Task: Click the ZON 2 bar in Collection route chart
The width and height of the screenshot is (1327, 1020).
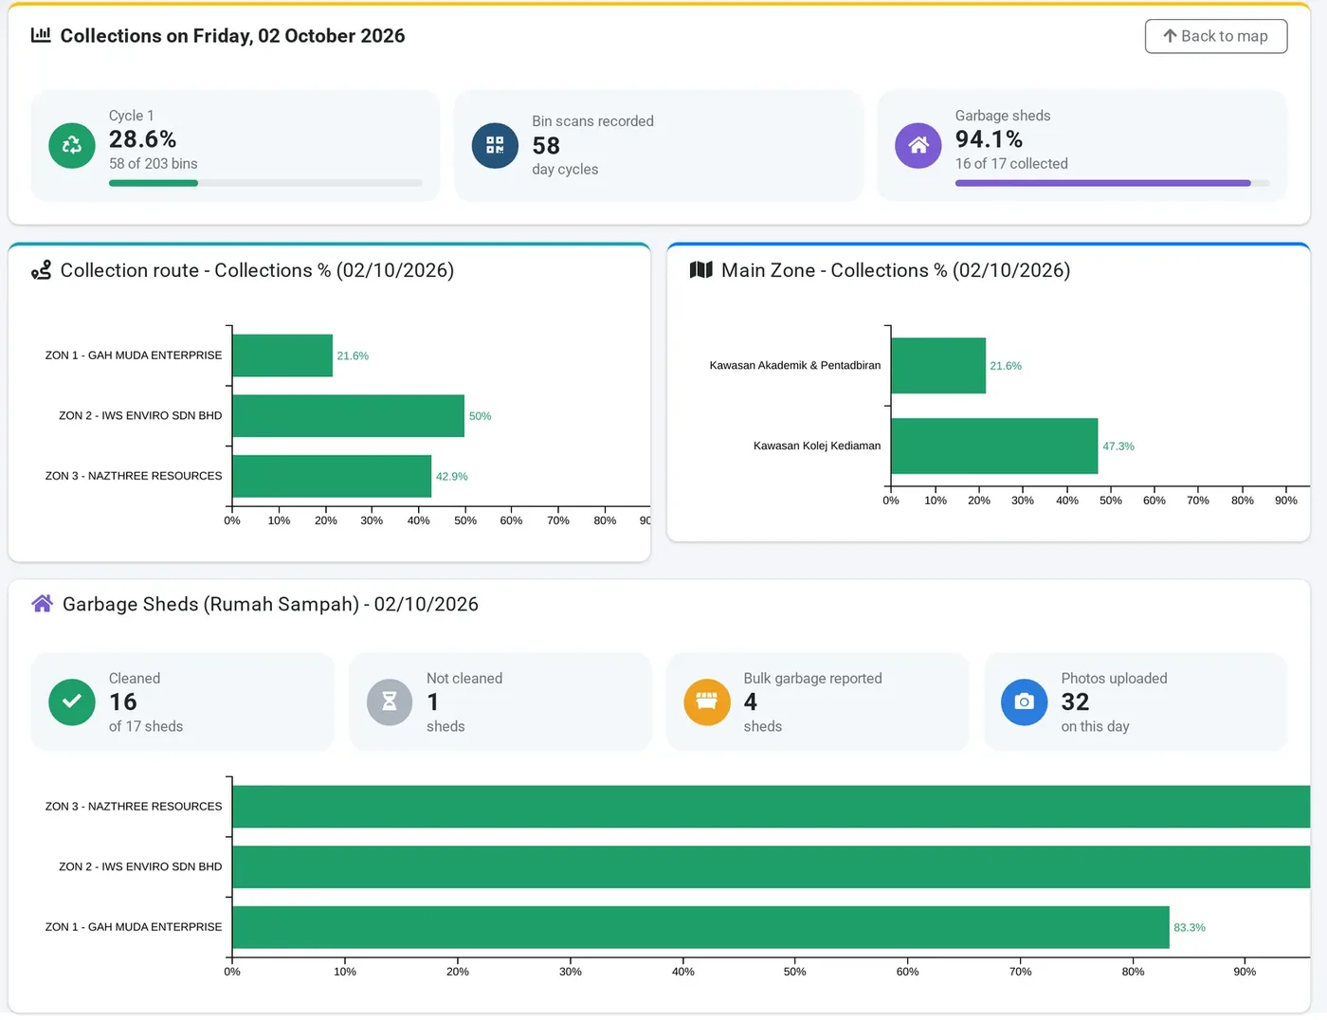Action: coord(348,416)
